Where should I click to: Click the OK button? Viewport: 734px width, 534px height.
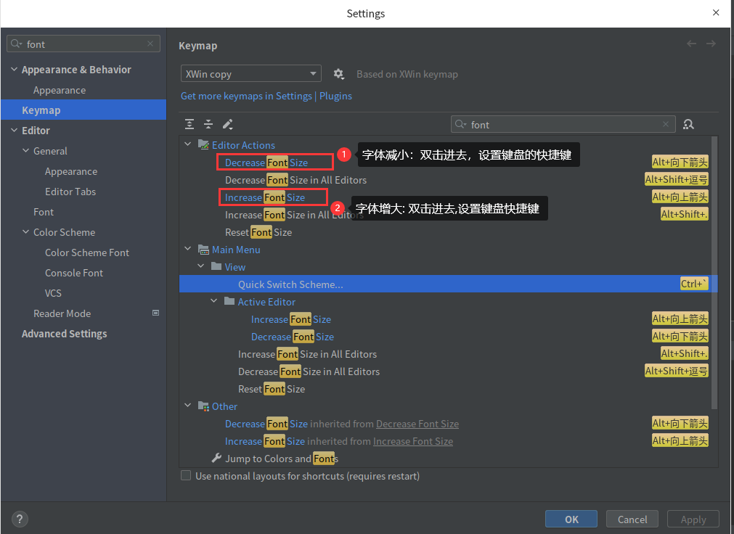[x=571, y=519]
